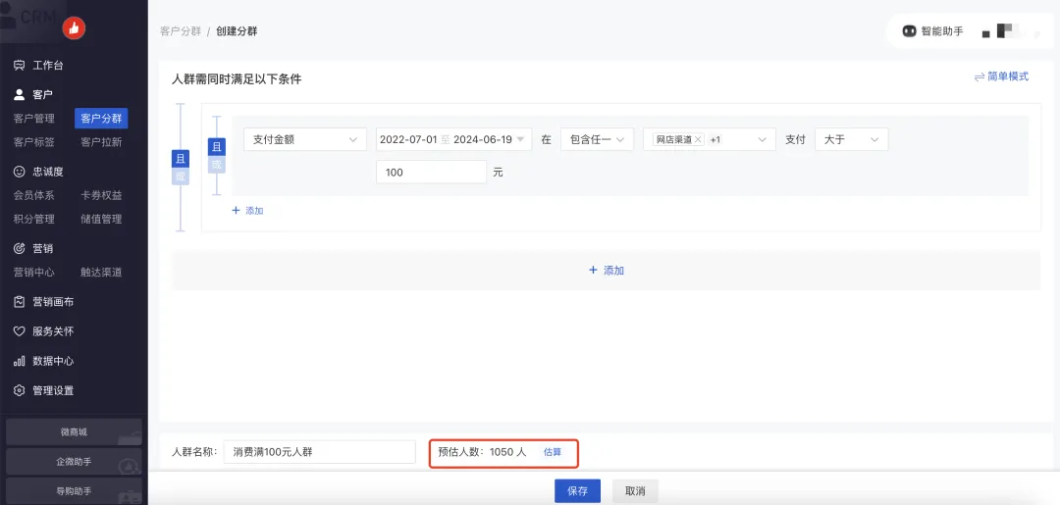Image resolution: width=1060 pixels, height=505 pixels.
Task: Click the 智能助手 robot icon
Action: pos(909,31)
